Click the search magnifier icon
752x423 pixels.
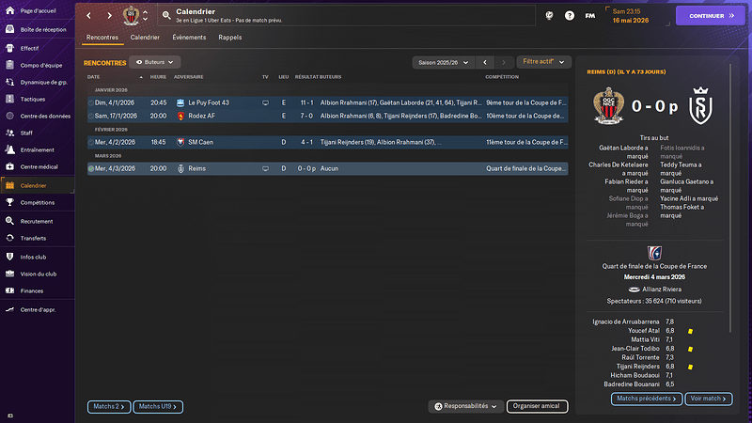click(x=166, y=15)
